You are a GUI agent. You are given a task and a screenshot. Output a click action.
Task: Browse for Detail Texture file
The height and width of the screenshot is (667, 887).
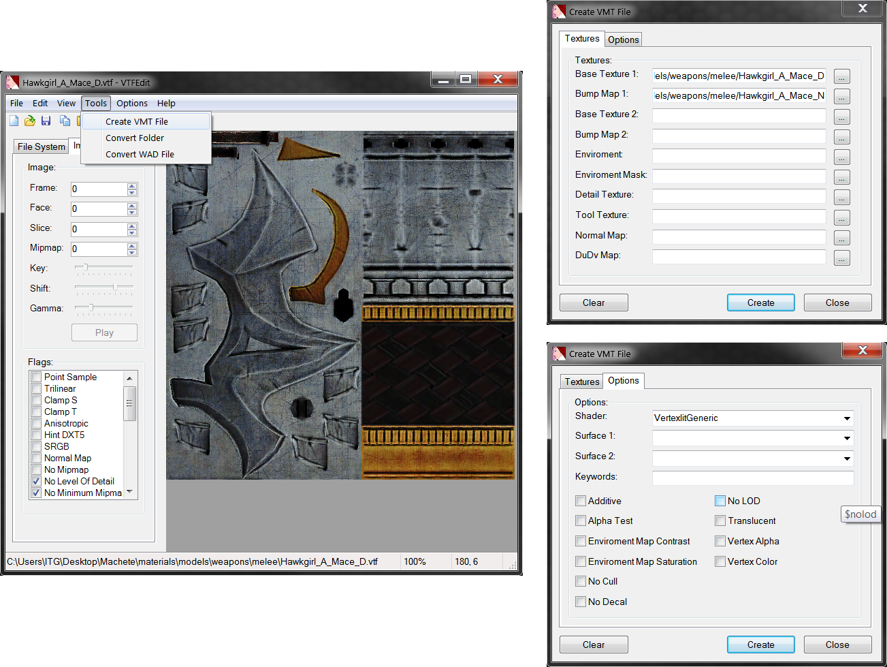pyautogui.click(x=842, y=198)
